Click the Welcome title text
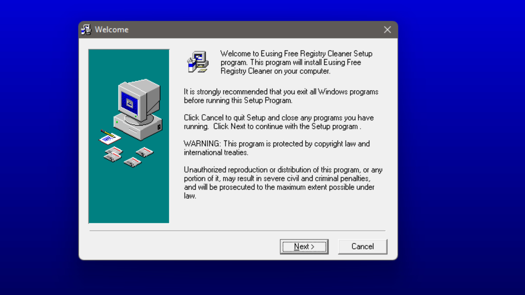The image size is (525, 295). click(x=112, y=30)
